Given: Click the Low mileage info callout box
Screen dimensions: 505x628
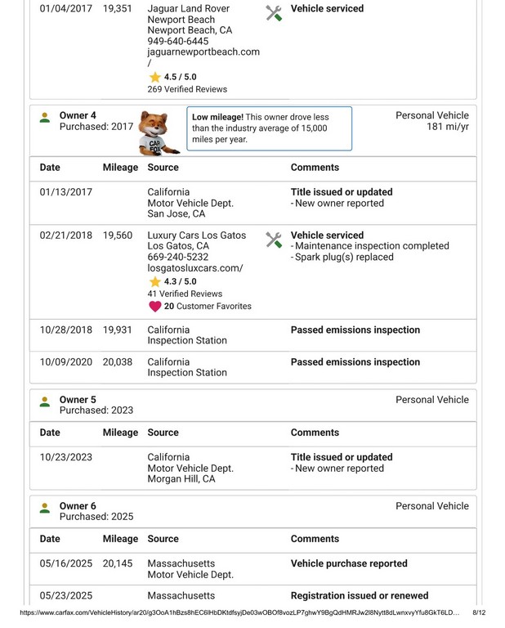Looking at the screenshot, I should (269, 128).
